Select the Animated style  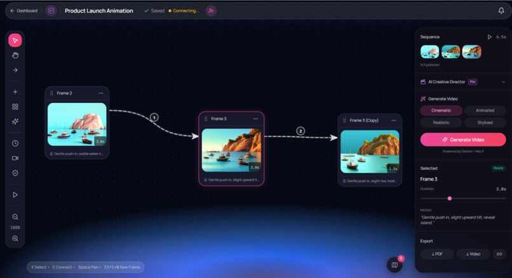pyautogui.click(x=485, y=110)
